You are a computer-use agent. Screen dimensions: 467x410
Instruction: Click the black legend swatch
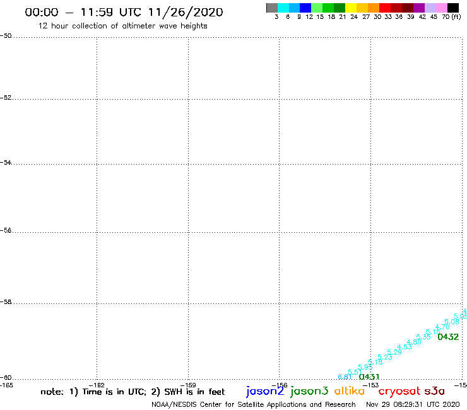452,8
